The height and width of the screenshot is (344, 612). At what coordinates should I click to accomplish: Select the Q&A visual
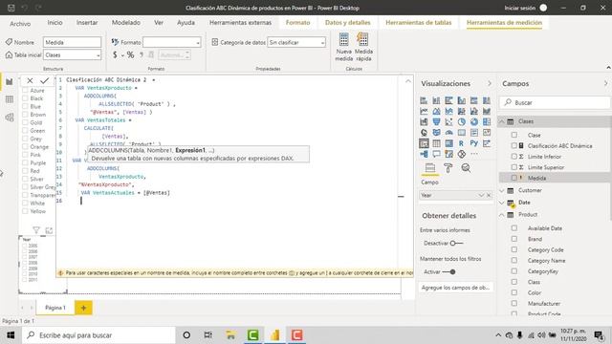point(436,154)
